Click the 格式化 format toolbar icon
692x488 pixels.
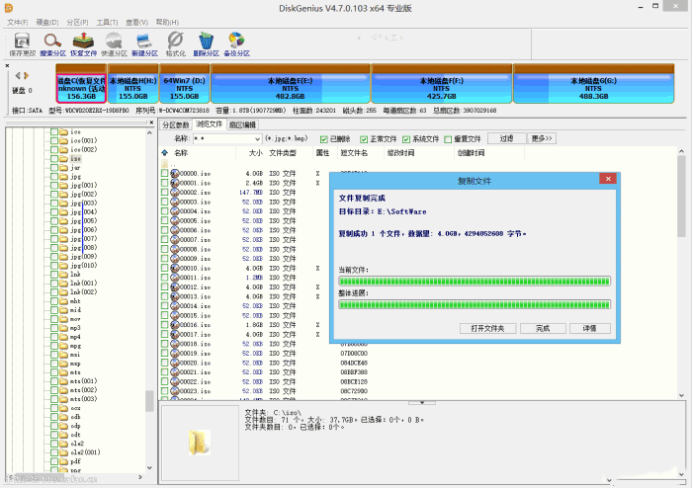(176, 44)
